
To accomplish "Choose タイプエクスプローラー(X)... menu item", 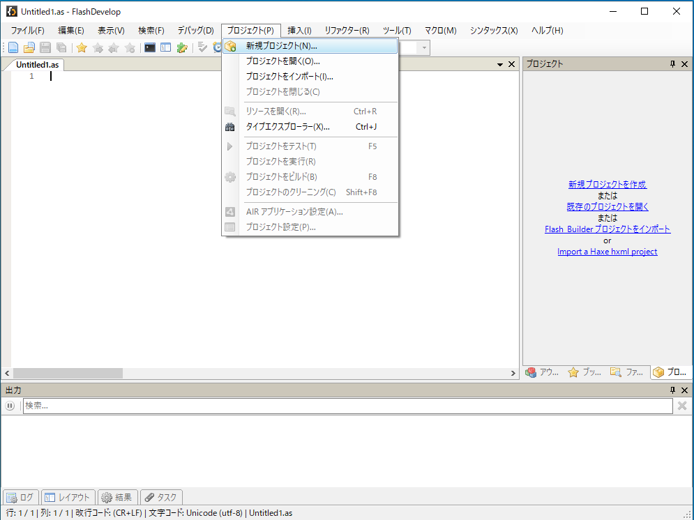I will coord(310,127).
